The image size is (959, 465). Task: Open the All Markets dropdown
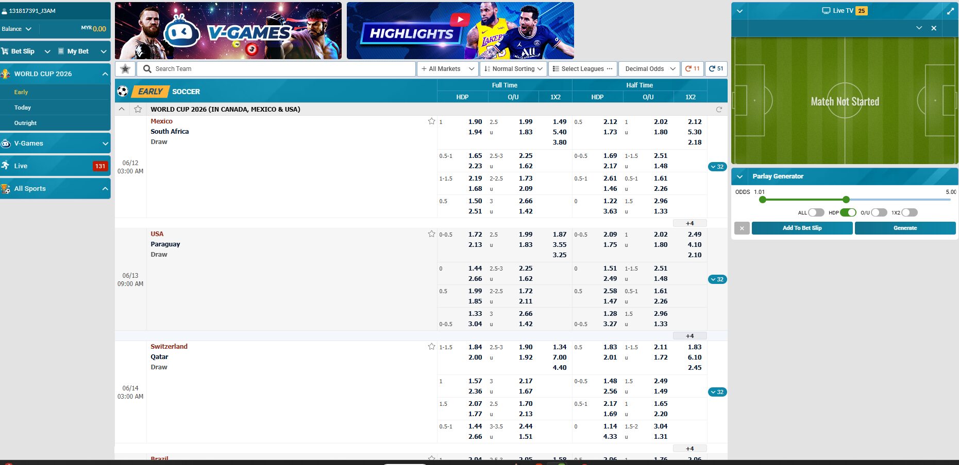(447, 69)
